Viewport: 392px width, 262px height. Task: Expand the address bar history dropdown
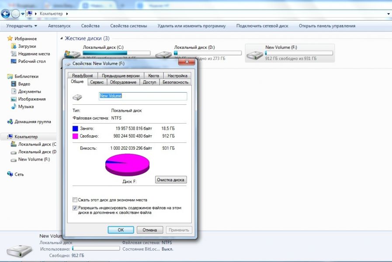[388, 14]
